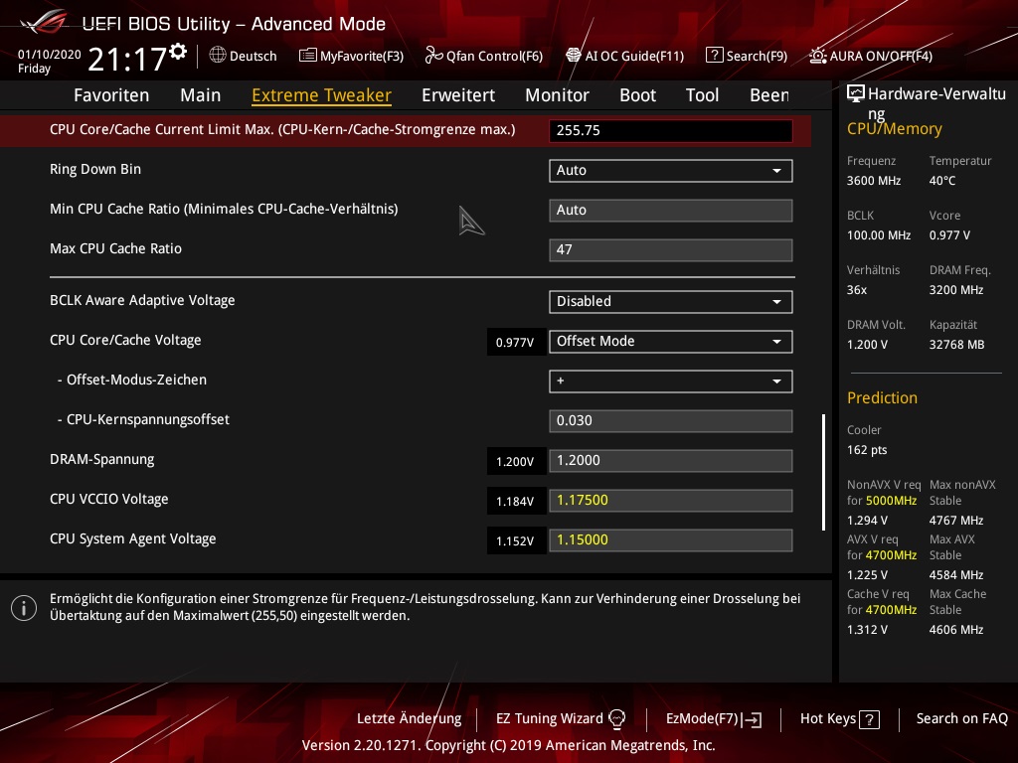Expand Ring Down Bin dropdown
1018x763 pixels.
671,171
